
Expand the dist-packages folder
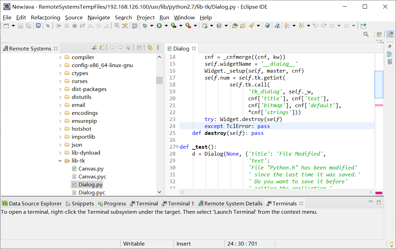pyautogui.click(x=60, y=89)
